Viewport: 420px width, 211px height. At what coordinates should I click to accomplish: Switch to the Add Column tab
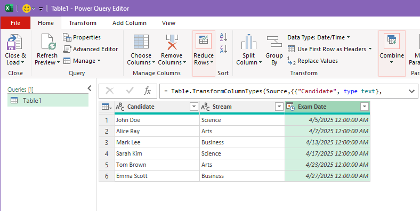[130, 23]
